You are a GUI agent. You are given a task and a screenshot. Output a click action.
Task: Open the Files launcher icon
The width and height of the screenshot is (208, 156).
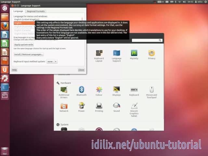pos(5,17)
